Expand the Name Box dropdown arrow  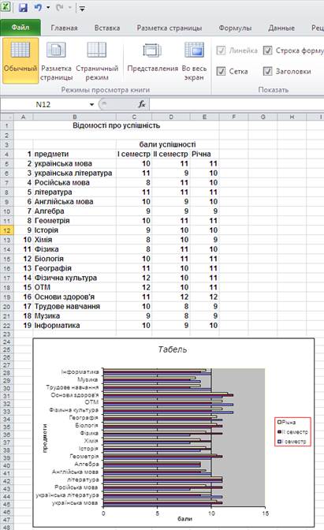point(91,104)
